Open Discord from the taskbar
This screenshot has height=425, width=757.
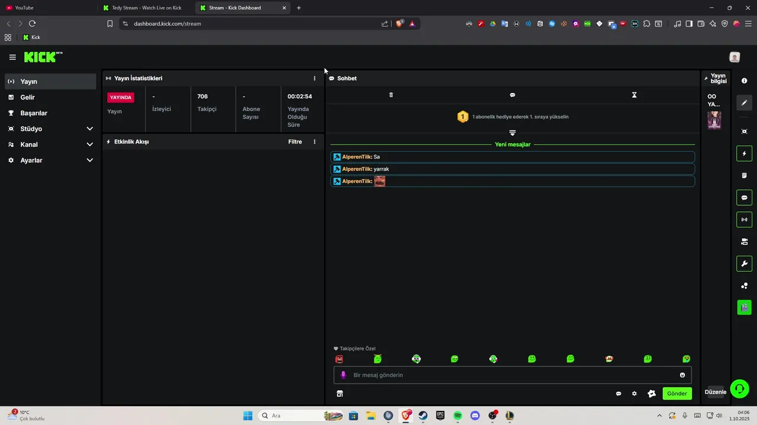click(475, 416)
